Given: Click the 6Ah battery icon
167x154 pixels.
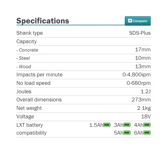Looking at the screenshot, I should point(147,133).
